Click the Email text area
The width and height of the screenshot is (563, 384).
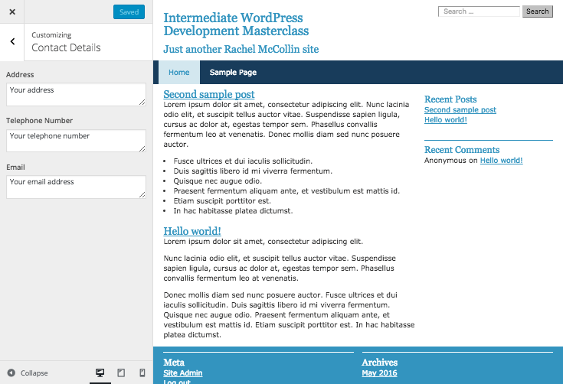coord(76,187)
